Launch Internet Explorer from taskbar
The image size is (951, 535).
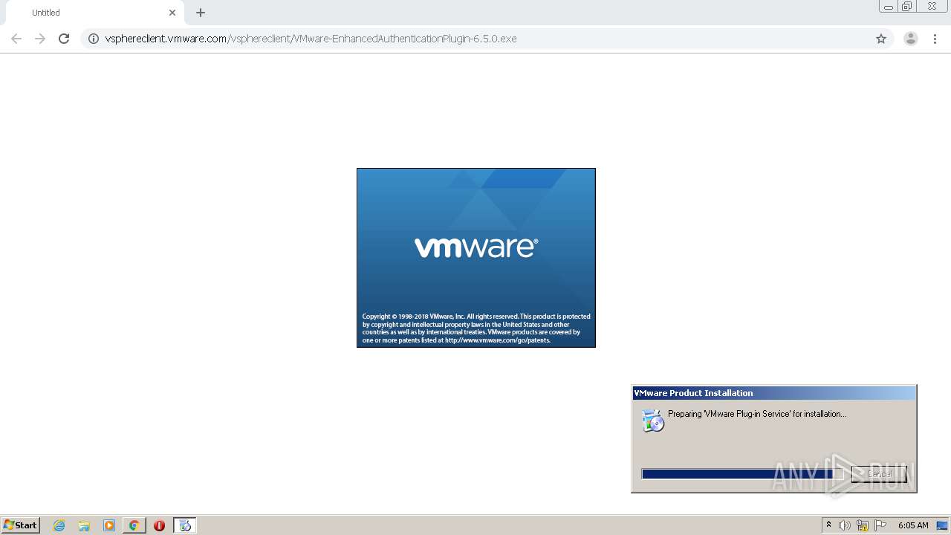click(59, 525)
